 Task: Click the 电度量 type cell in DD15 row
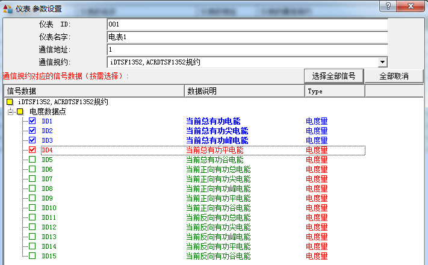317,256
